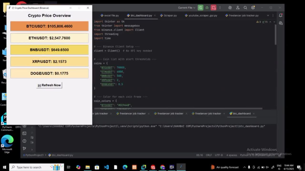Viewport: 305px width, 171px height.
Task: Click the XRP/USDT price card
Action: coord(49,62)
